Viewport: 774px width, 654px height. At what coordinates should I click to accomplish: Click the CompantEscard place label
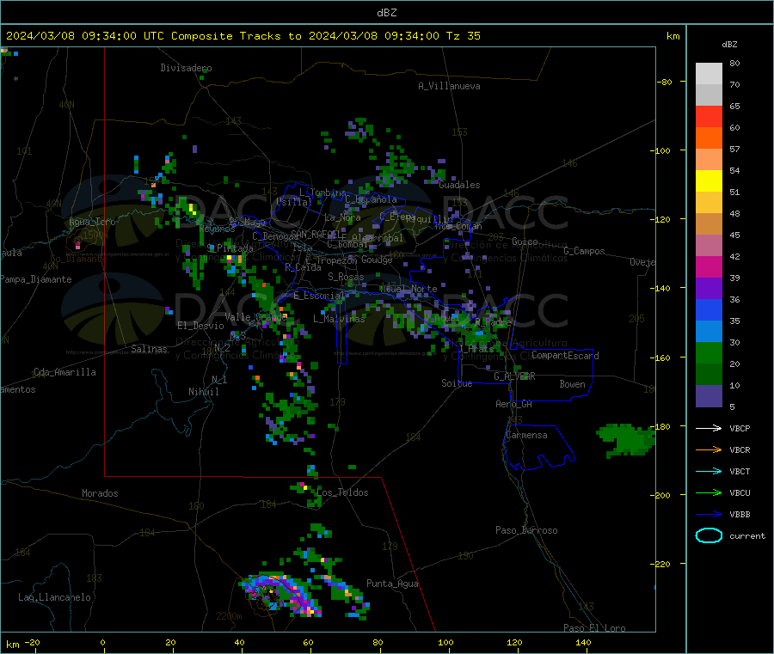click(565, 356)
